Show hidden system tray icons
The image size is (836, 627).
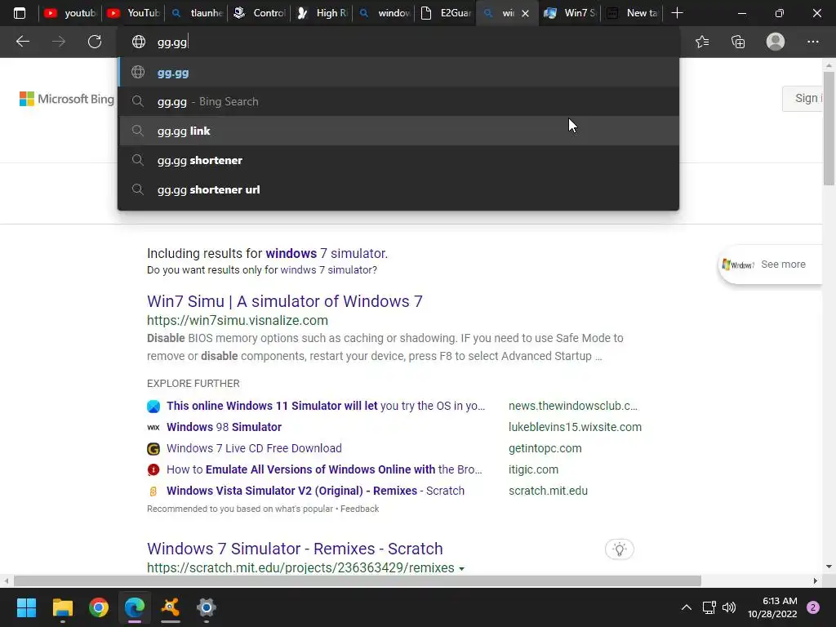tap(686, 607)
